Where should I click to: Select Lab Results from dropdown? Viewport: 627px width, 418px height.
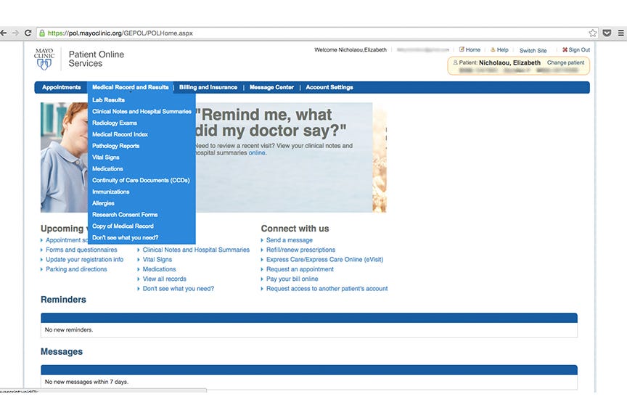(108, 100)
